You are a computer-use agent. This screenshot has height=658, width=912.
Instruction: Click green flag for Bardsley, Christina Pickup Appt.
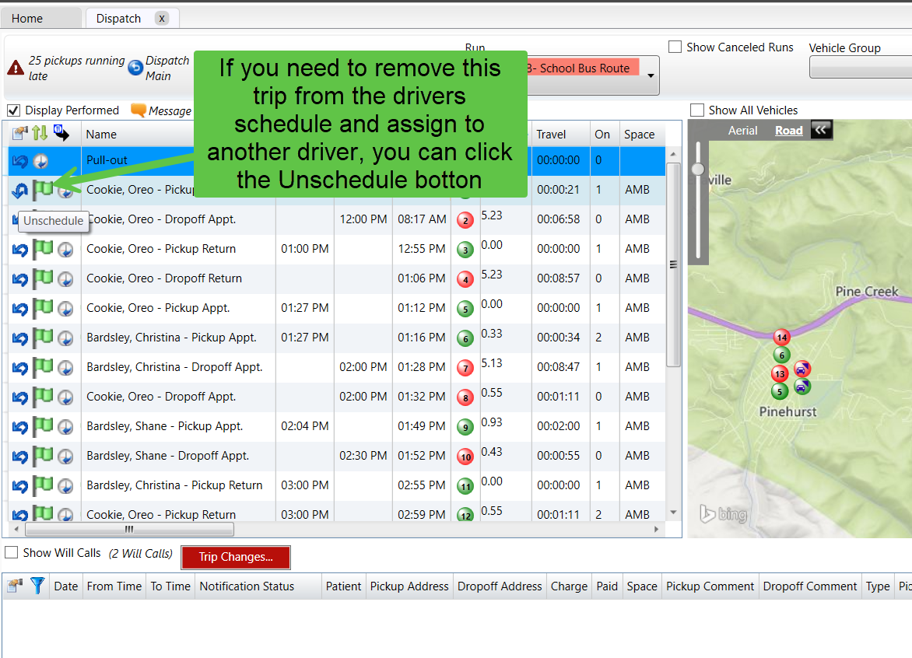click(43, 338)
